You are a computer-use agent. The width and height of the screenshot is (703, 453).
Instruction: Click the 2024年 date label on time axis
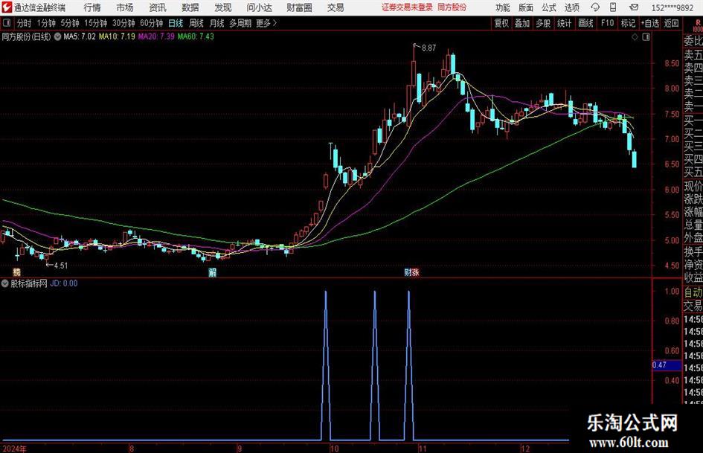tap(14, 449)
